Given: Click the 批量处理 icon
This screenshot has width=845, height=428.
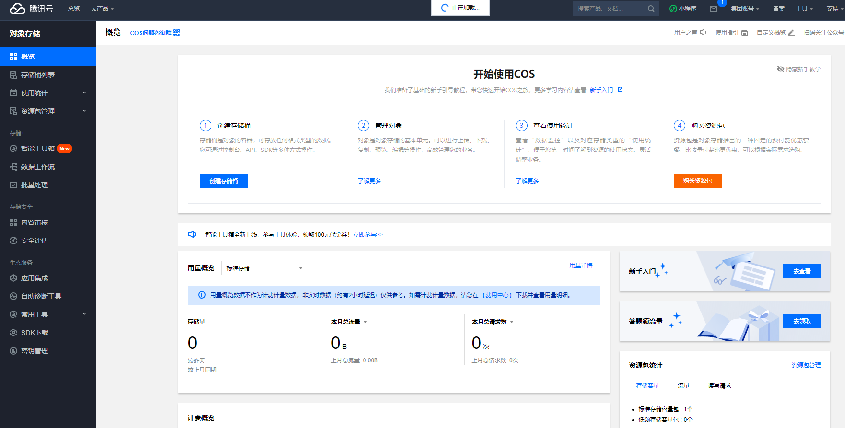Looking at the screenshot, I should pos(13,185).
